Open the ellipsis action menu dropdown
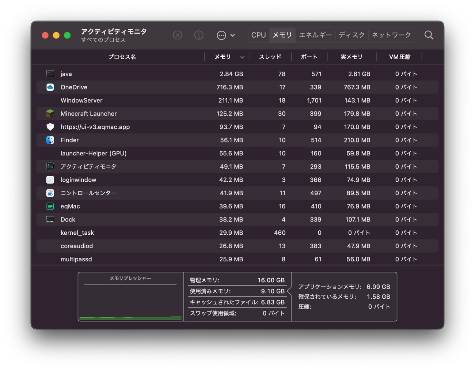Viewport: 475px width, 370px height. pos(225,35)
